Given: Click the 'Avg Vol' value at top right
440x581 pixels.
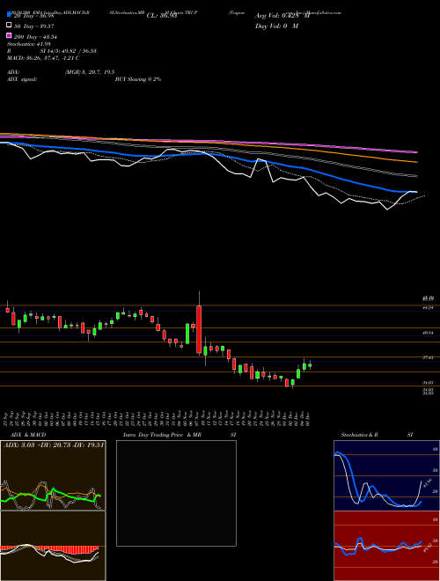Looking at the screenshot, I should coord(282,16).
